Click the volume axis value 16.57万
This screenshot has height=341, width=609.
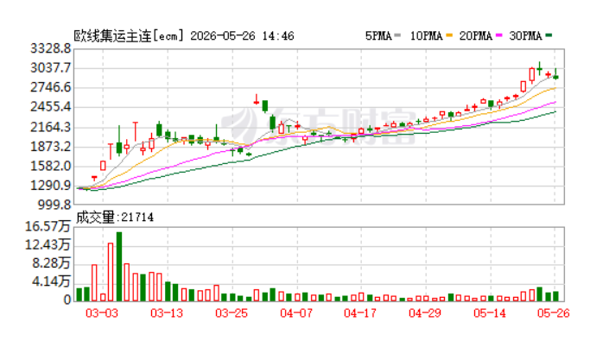(48, 226)
